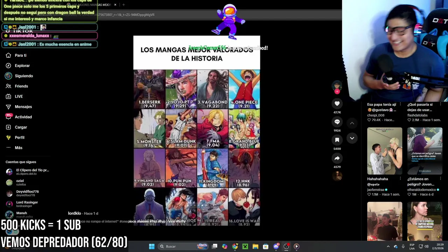The image size is (448, 252).
Task: Click the Para ti home icon
Action: tap(8, 55)
